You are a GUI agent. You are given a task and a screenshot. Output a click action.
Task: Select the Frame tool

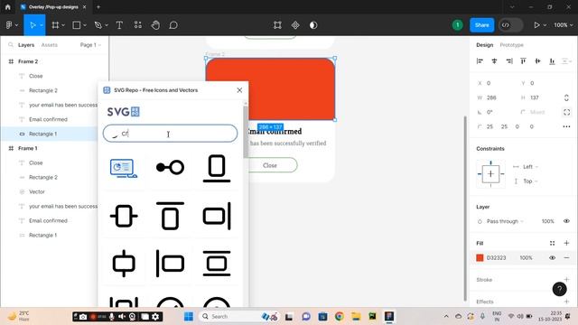coord(55,25)
